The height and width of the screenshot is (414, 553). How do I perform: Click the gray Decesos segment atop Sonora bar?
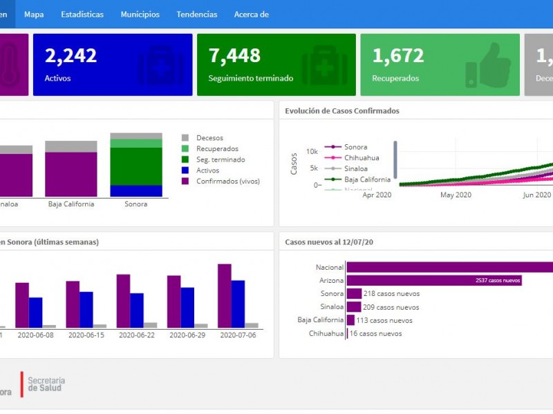coord(136,136)
